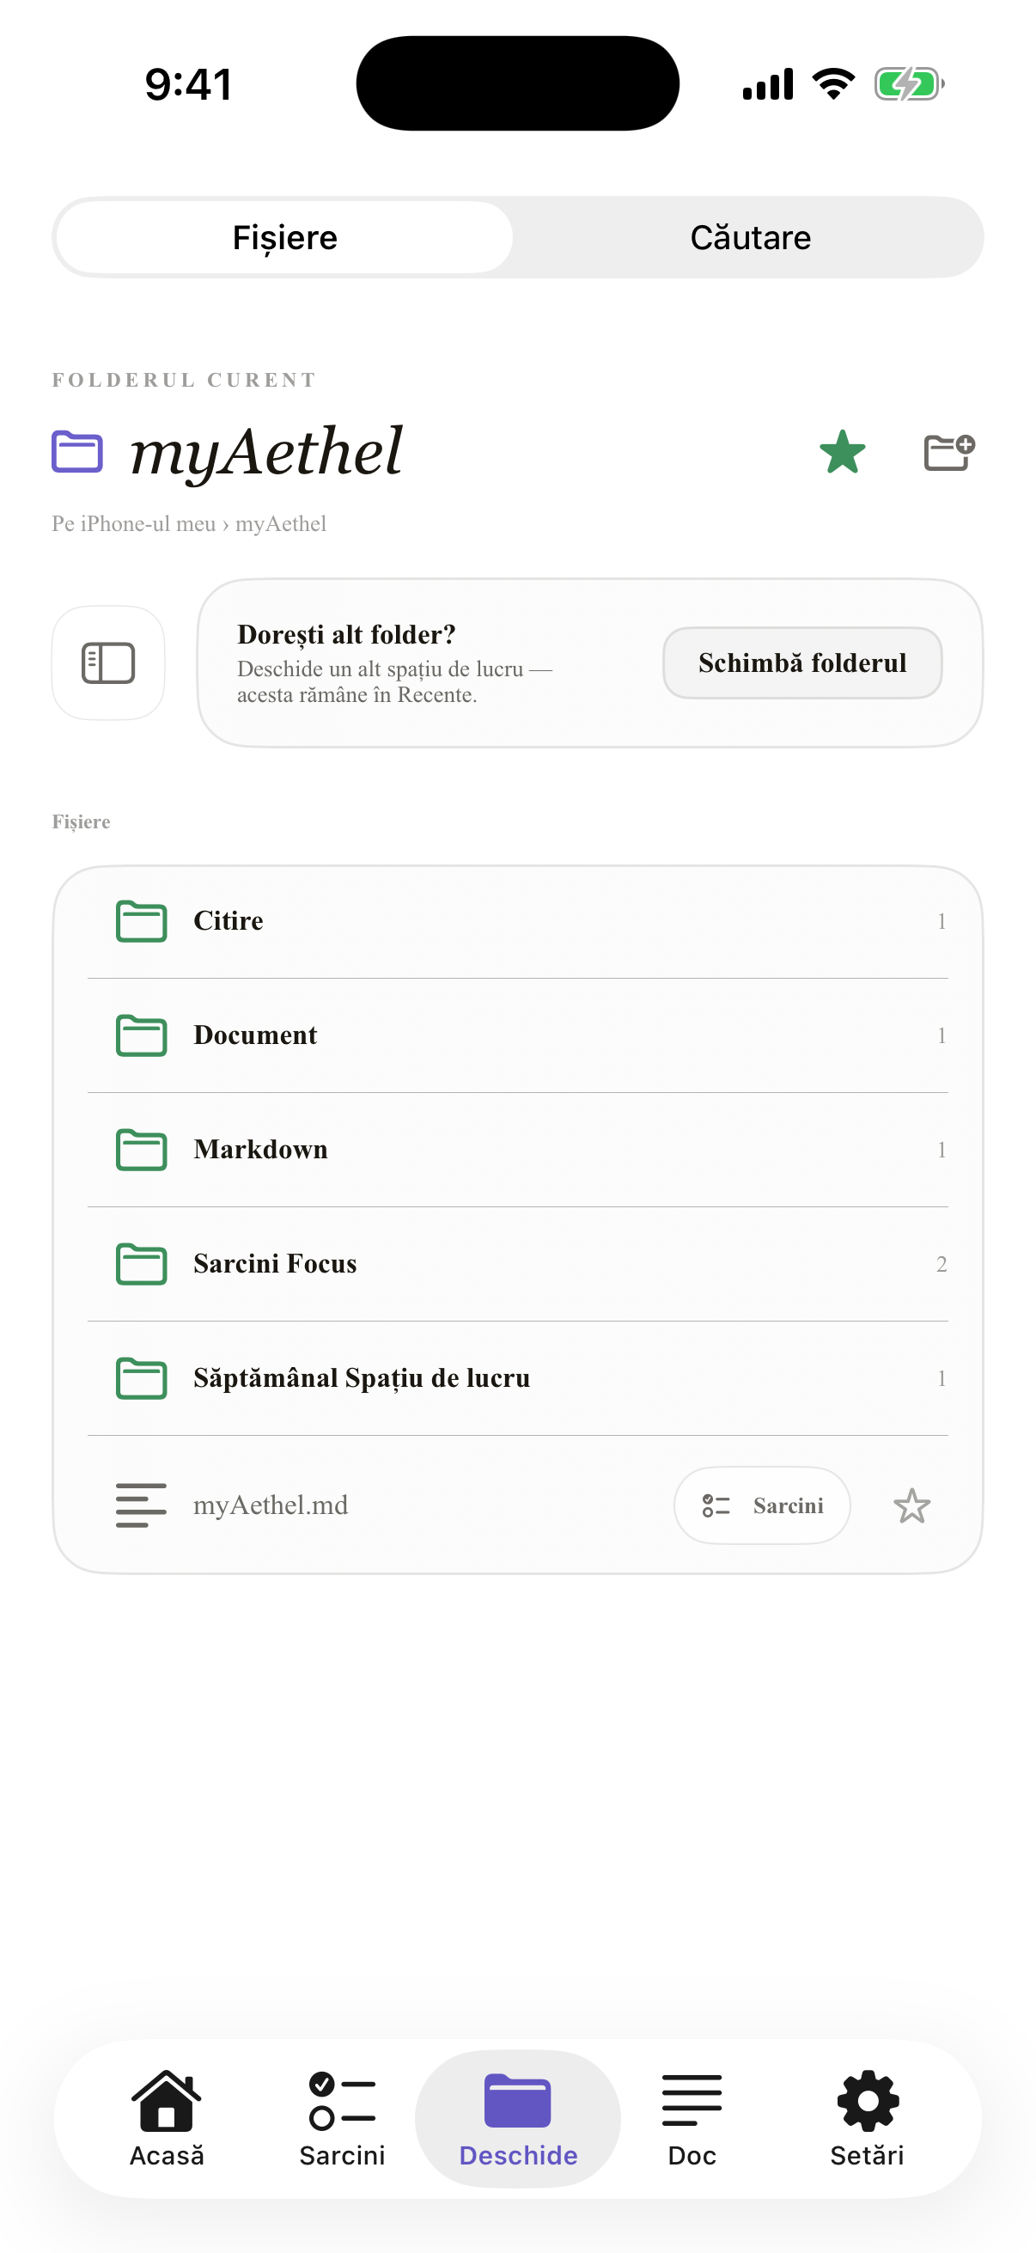Click the item count 1 on Citire
The image size is (1036, 2253).
click(x=942, y=922)
